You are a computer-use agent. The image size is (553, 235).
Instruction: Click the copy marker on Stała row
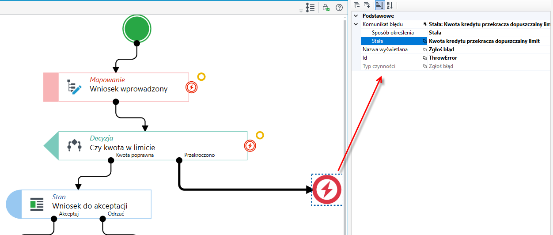coord(425,41)
